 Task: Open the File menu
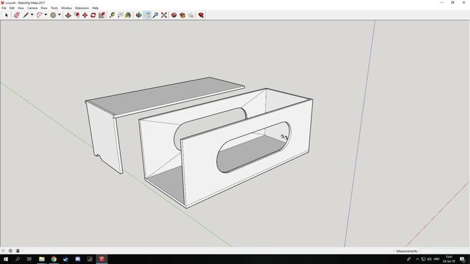(x=4, y=8)
